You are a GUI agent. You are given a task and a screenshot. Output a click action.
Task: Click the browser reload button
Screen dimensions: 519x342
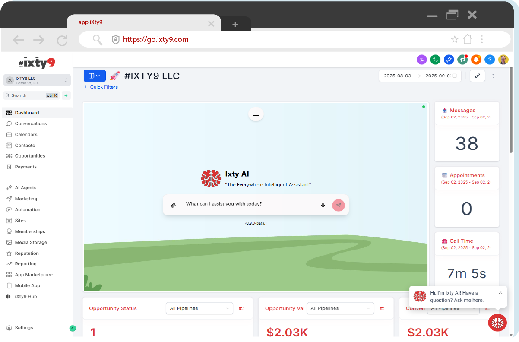[x=62, y=40]
